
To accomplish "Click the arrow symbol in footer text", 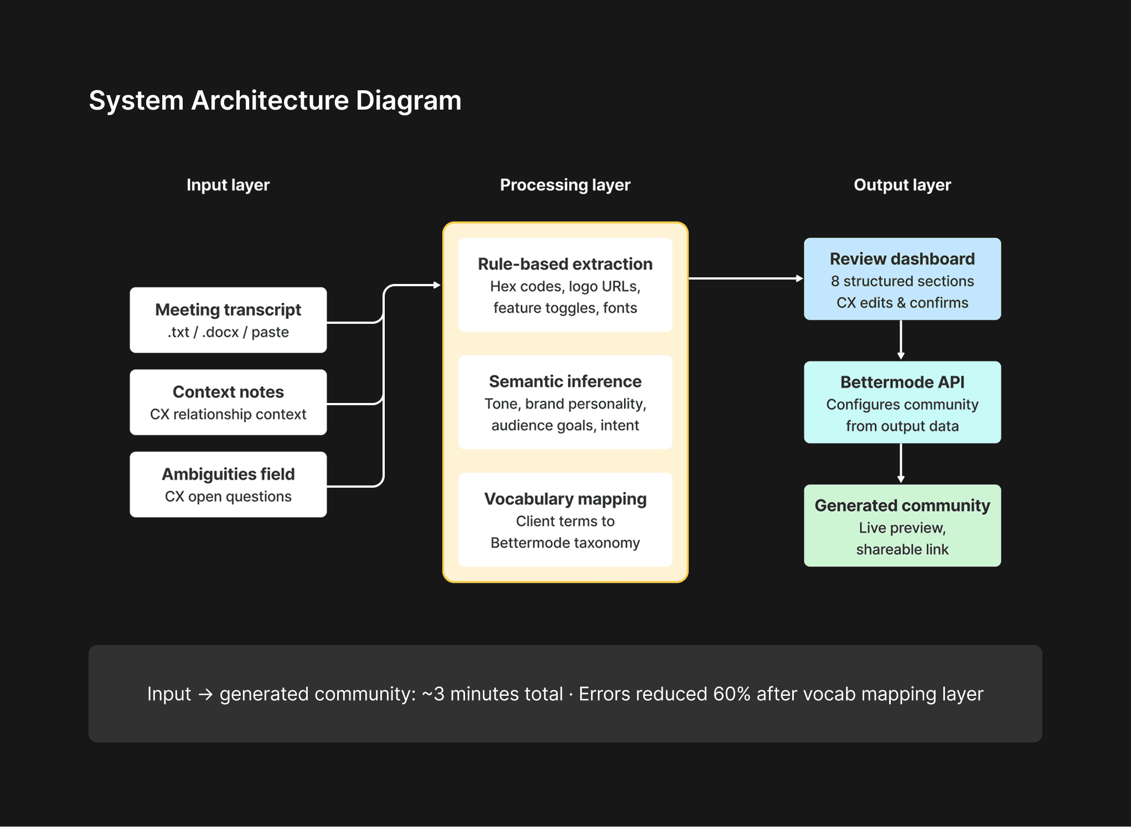I will click(x=205, y=694).
